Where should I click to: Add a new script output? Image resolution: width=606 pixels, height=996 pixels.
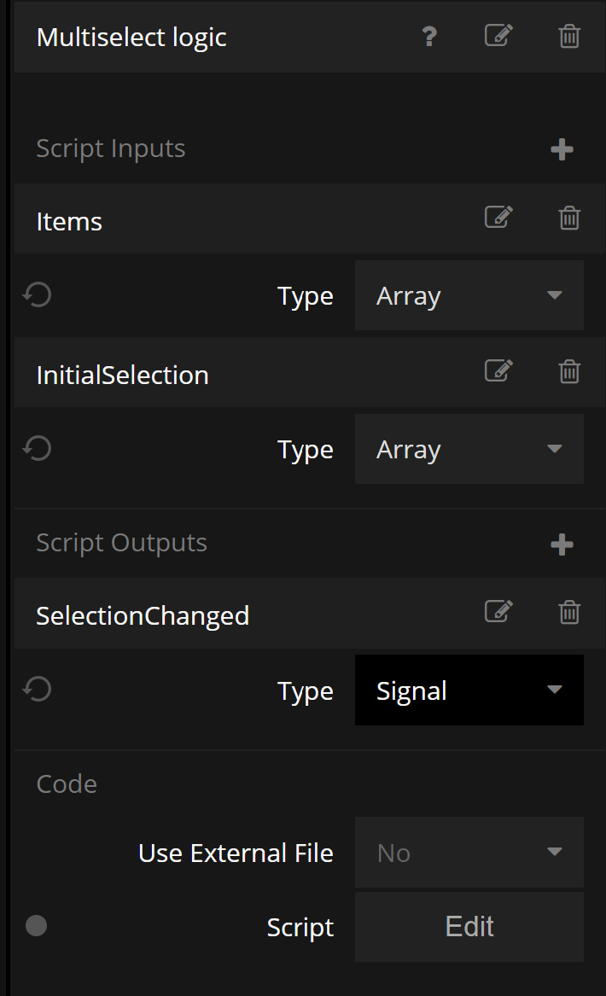coord(562,545)
